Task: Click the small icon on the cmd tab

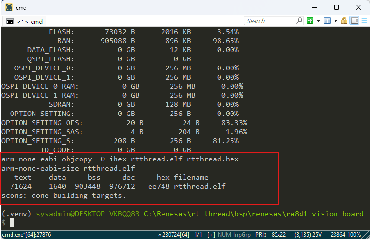Action: pyautogui.click(x=10, y=21)
